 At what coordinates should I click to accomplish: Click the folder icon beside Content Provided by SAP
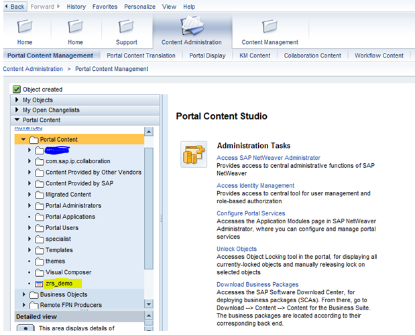pos(40,183)
